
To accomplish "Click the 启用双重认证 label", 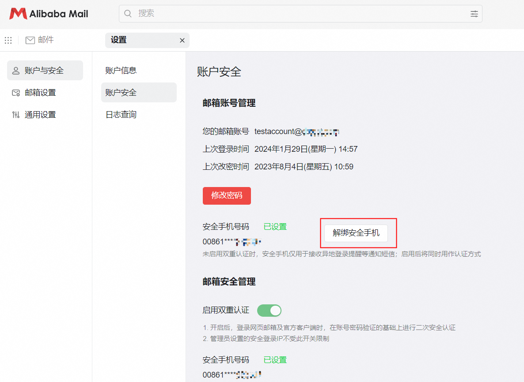I will pos(226,310).
